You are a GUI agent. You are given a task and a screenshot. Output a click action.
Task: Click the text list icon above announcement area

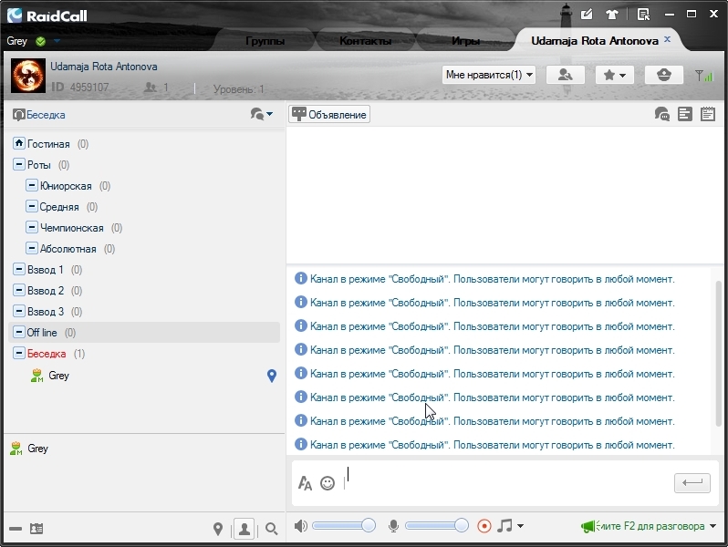click(685, 114)
